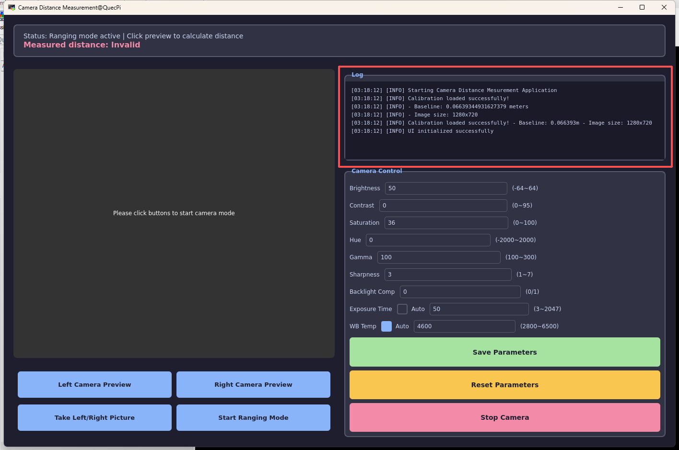Image resolution: width=679 pixels, height=450 pixels.
Task: Save Parameters with the green button
Action: coord(504,352)
